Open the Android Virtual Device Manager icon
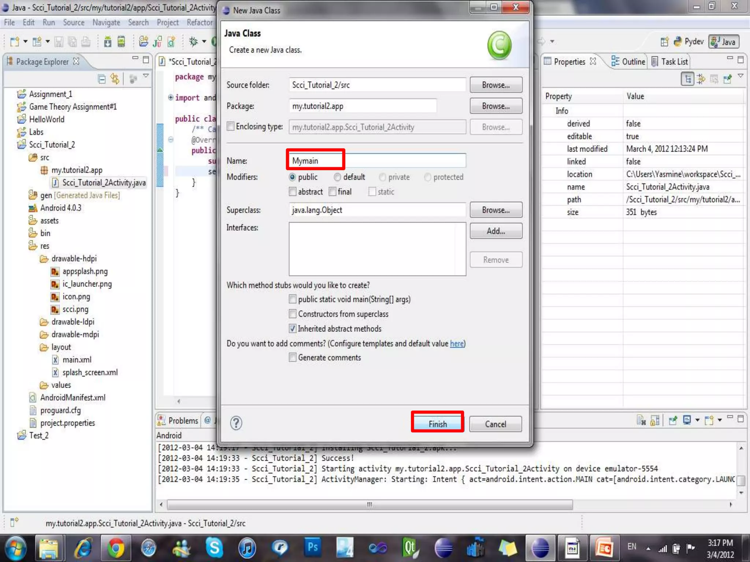Image resolution: width=750 pixels, height=562 pixels. [x=121, y=42]
